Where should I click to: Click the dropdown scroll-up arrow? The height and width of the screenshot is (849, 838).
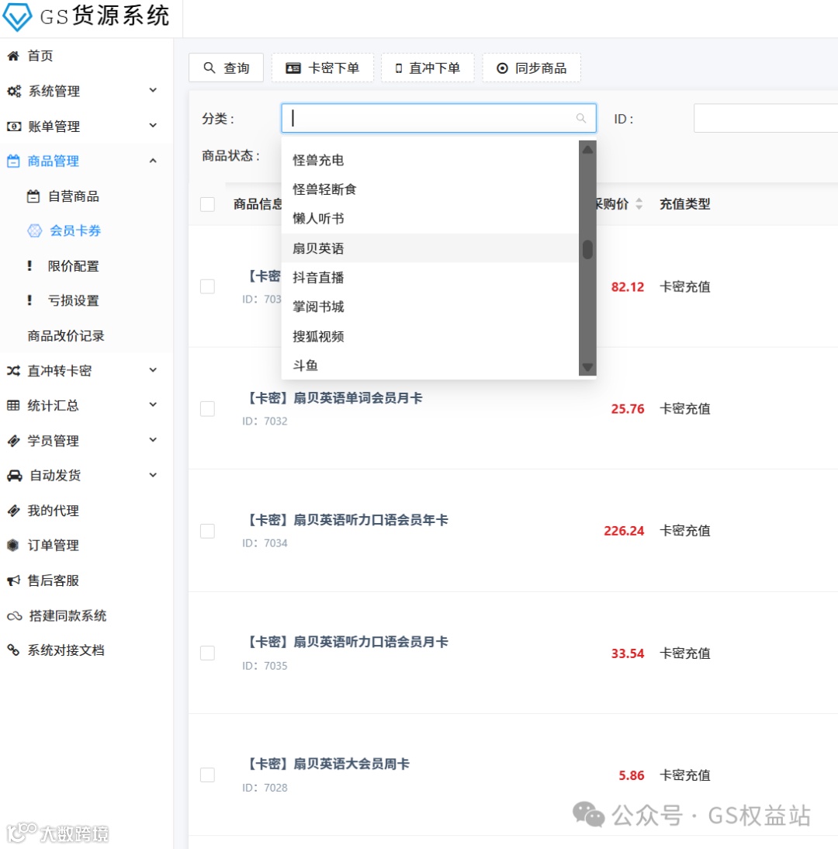click(587, 149)
